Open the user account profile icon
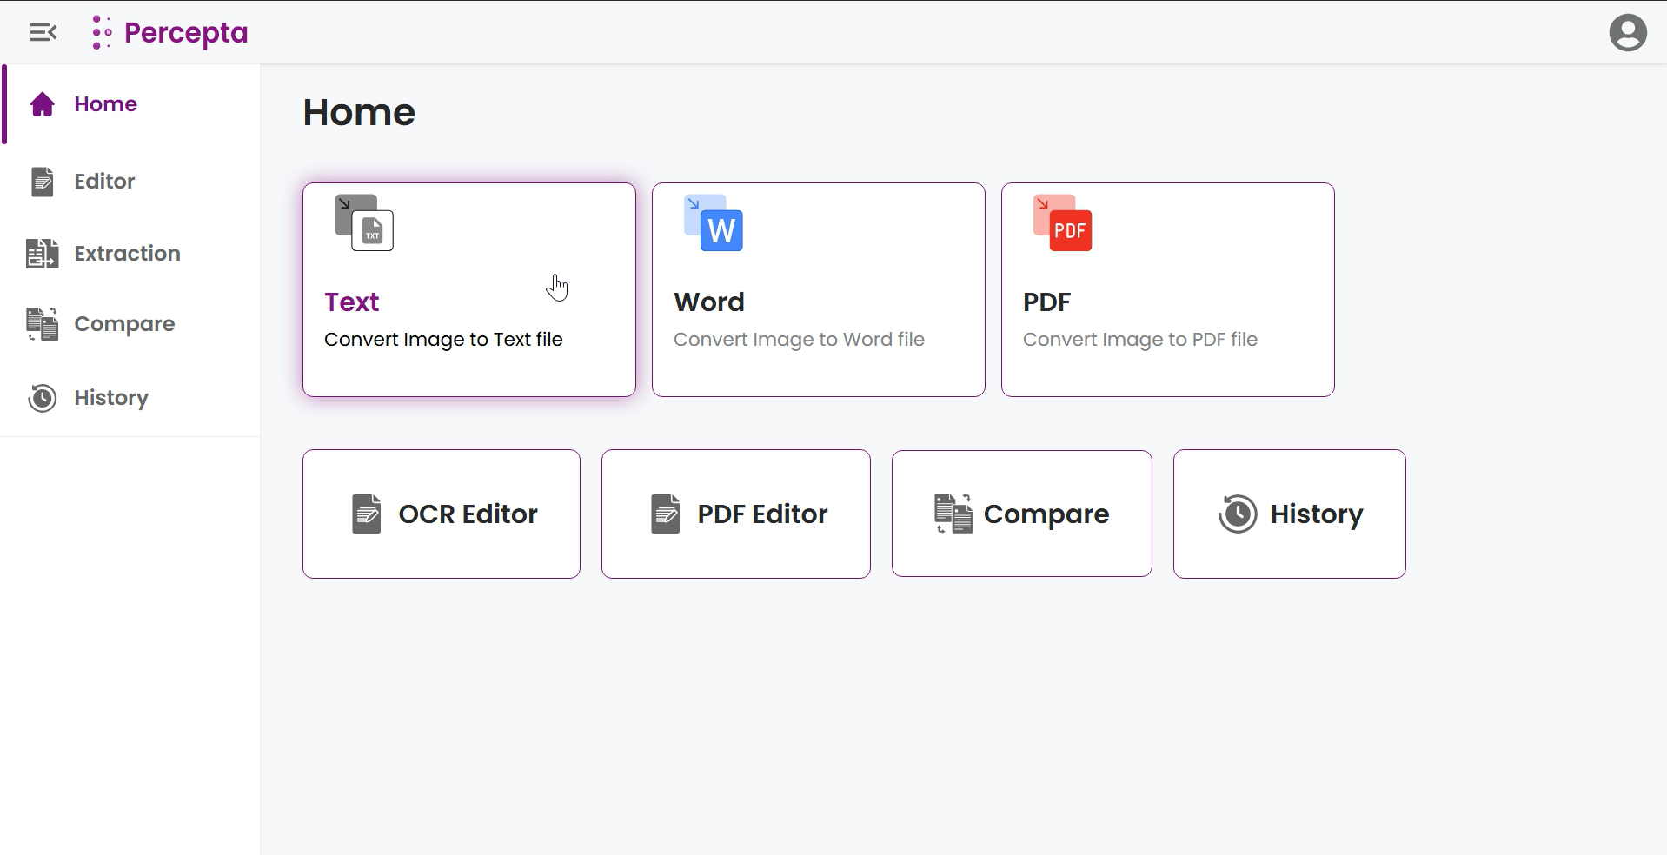This screenshot has height=855, width=1667. pyautogui.click(x=1629, y=32)
